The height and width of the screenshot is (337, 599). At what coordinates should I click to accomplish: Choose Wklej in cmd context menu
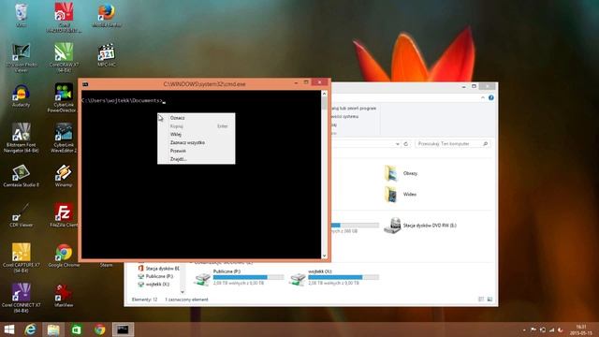(x=196, y=135)
